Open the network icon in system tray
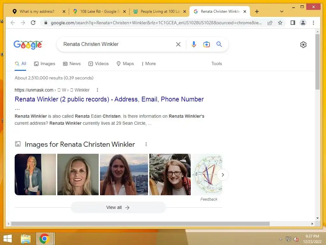 [x=288, y=239]
